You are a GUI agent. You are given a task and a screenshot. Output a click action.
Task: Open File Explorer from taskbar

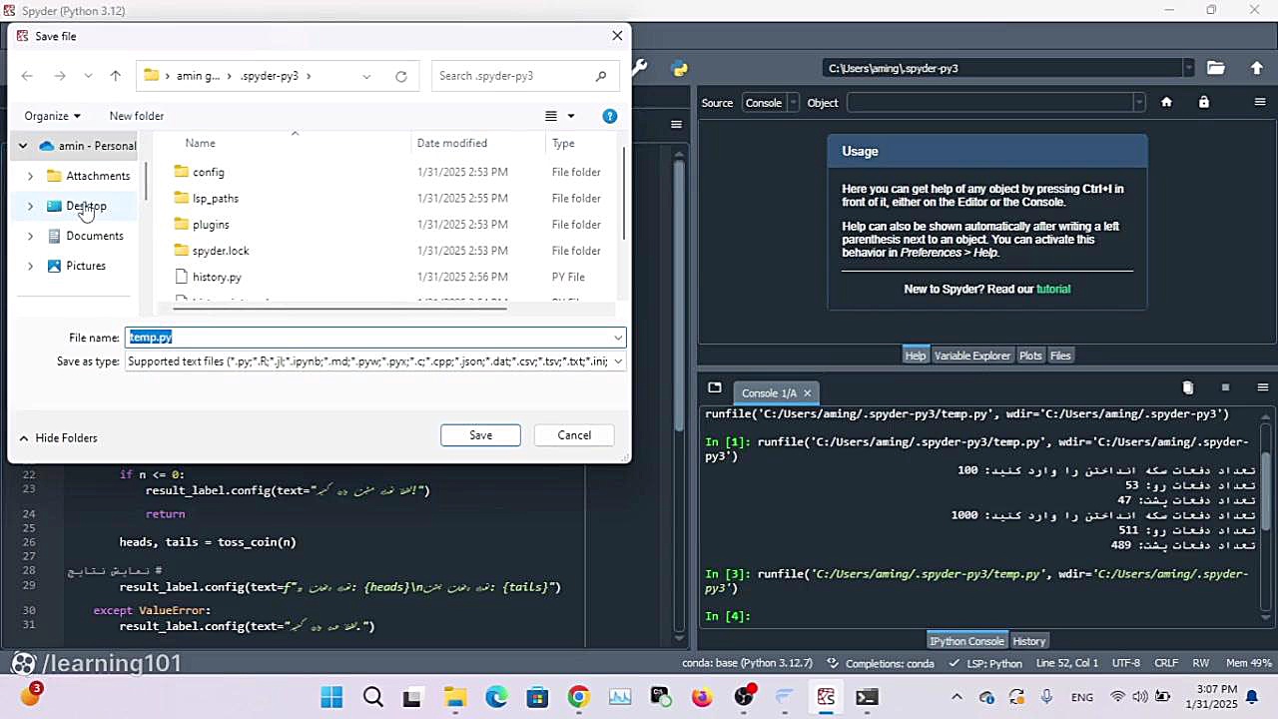point(455,697)
